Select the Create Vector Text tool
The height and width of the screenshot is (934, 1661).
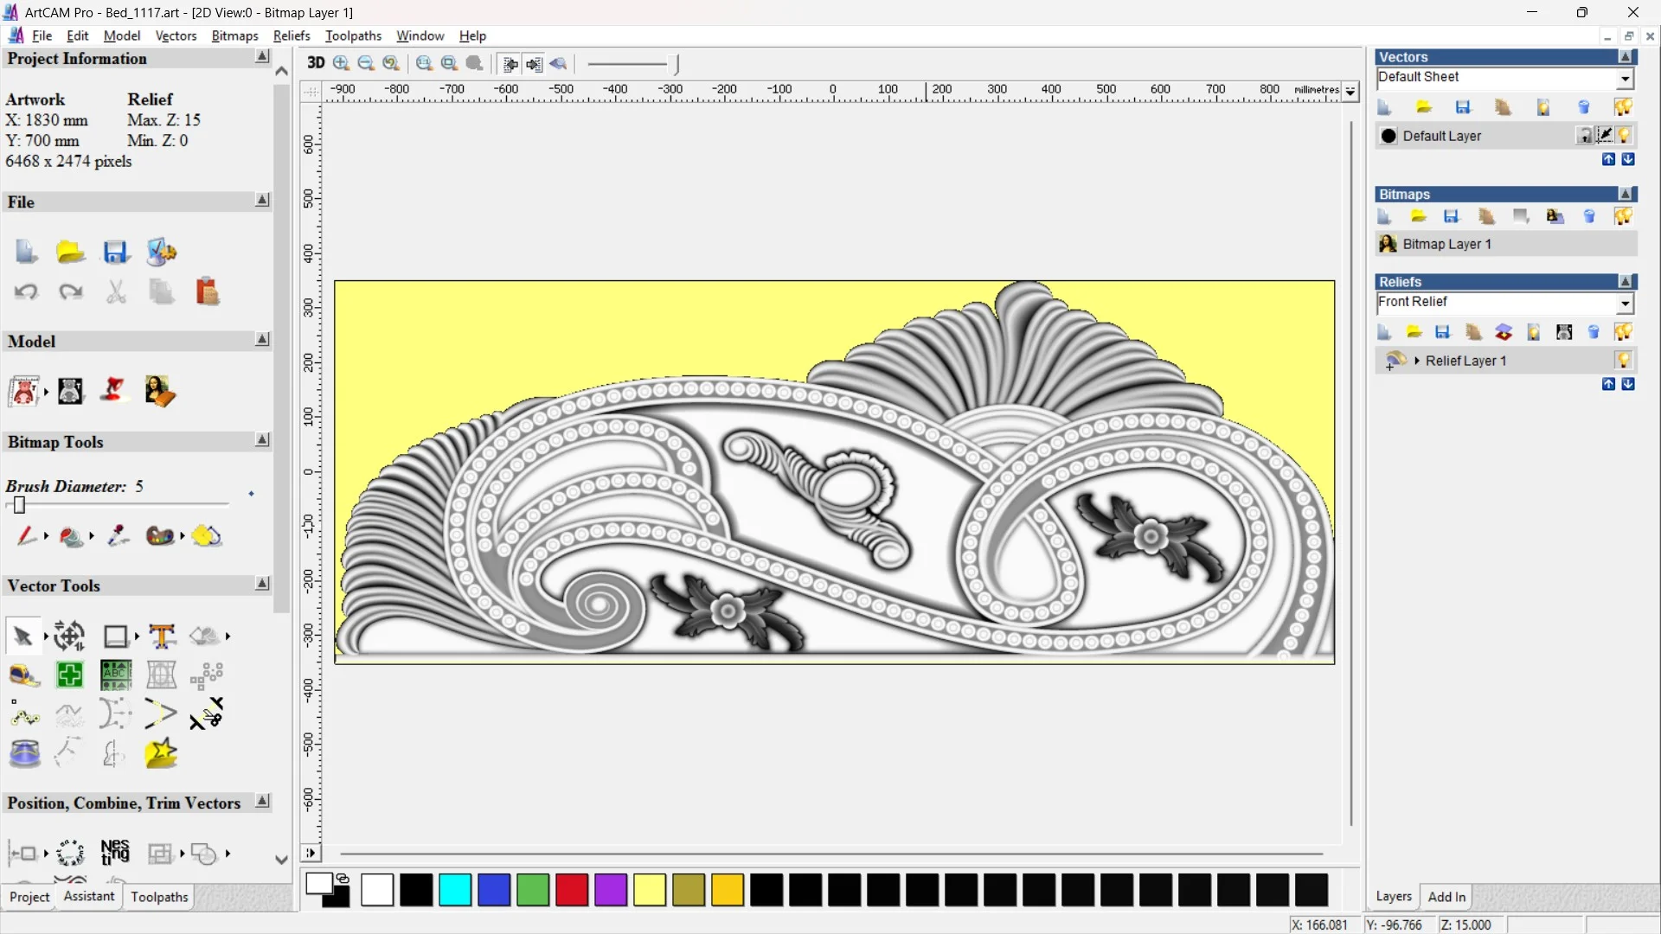coord(162,637)
